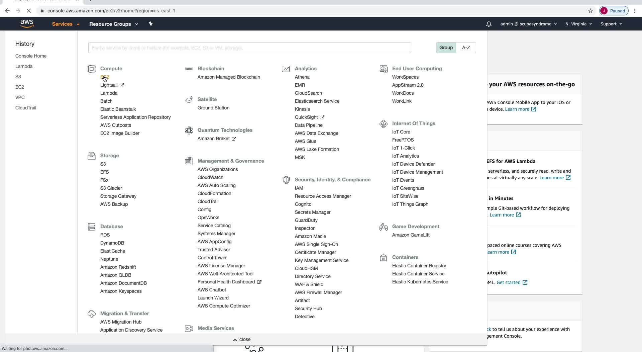The width and height of the screenshot is (642, 352).
Task: Open the IAM service link
Action: [299, 188]
